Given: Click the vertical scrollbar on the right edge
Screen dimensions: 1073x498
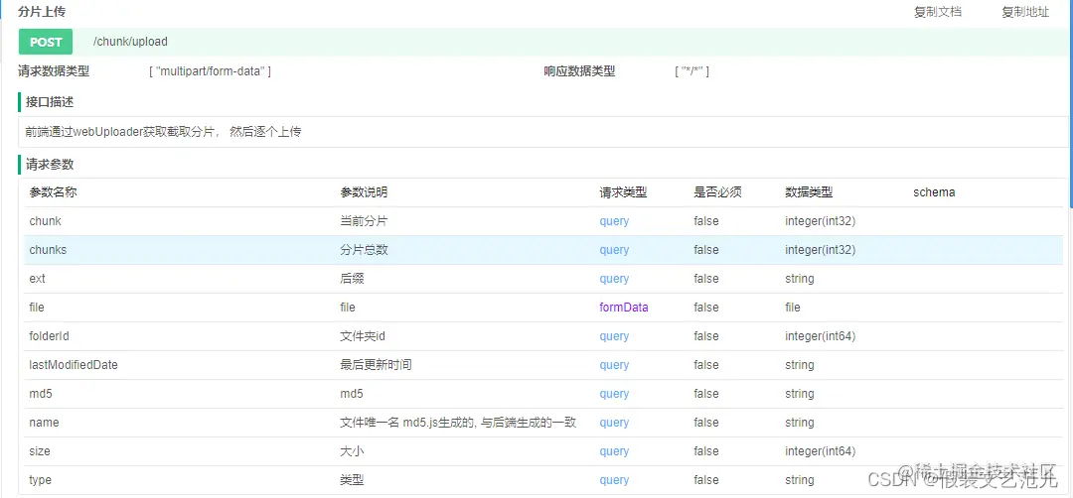Looking at the screenshot, I should pyautogui.click(x=1070, y=102).
